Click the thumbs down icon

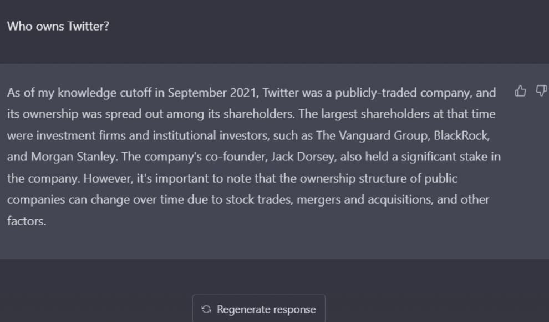541,90
